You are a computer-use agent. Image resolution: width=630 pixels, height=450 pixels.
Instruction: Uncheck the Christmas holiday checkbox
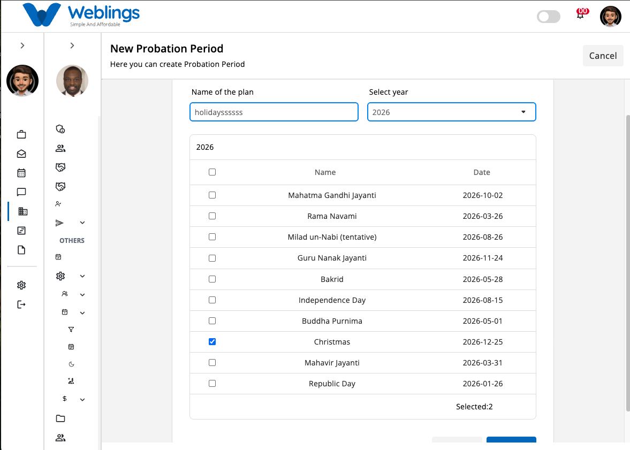click(x=212, y=341)
